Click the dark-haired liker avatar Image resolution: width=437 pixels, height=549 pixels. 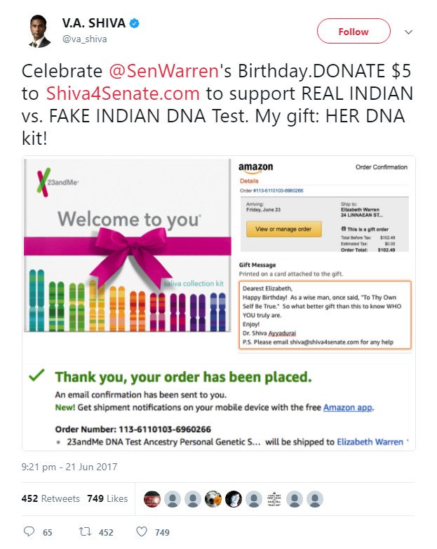click(x=234, y=499)
